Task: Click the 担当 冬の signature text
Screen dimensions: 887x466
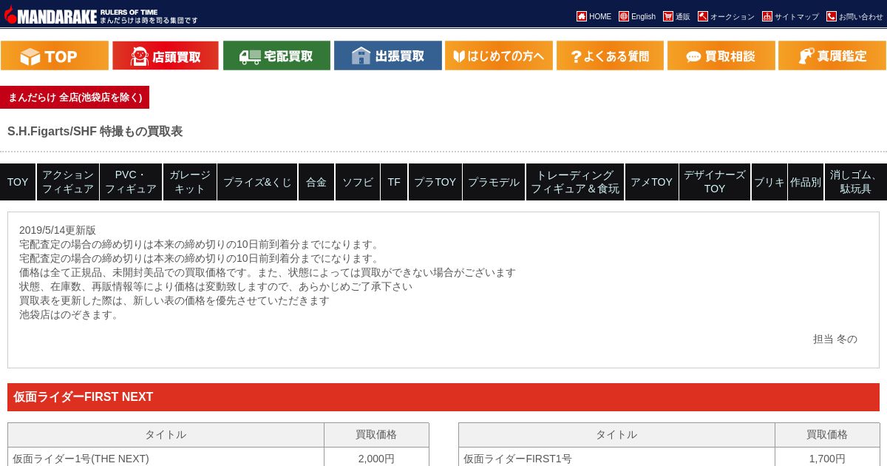Action: [835, 339]
